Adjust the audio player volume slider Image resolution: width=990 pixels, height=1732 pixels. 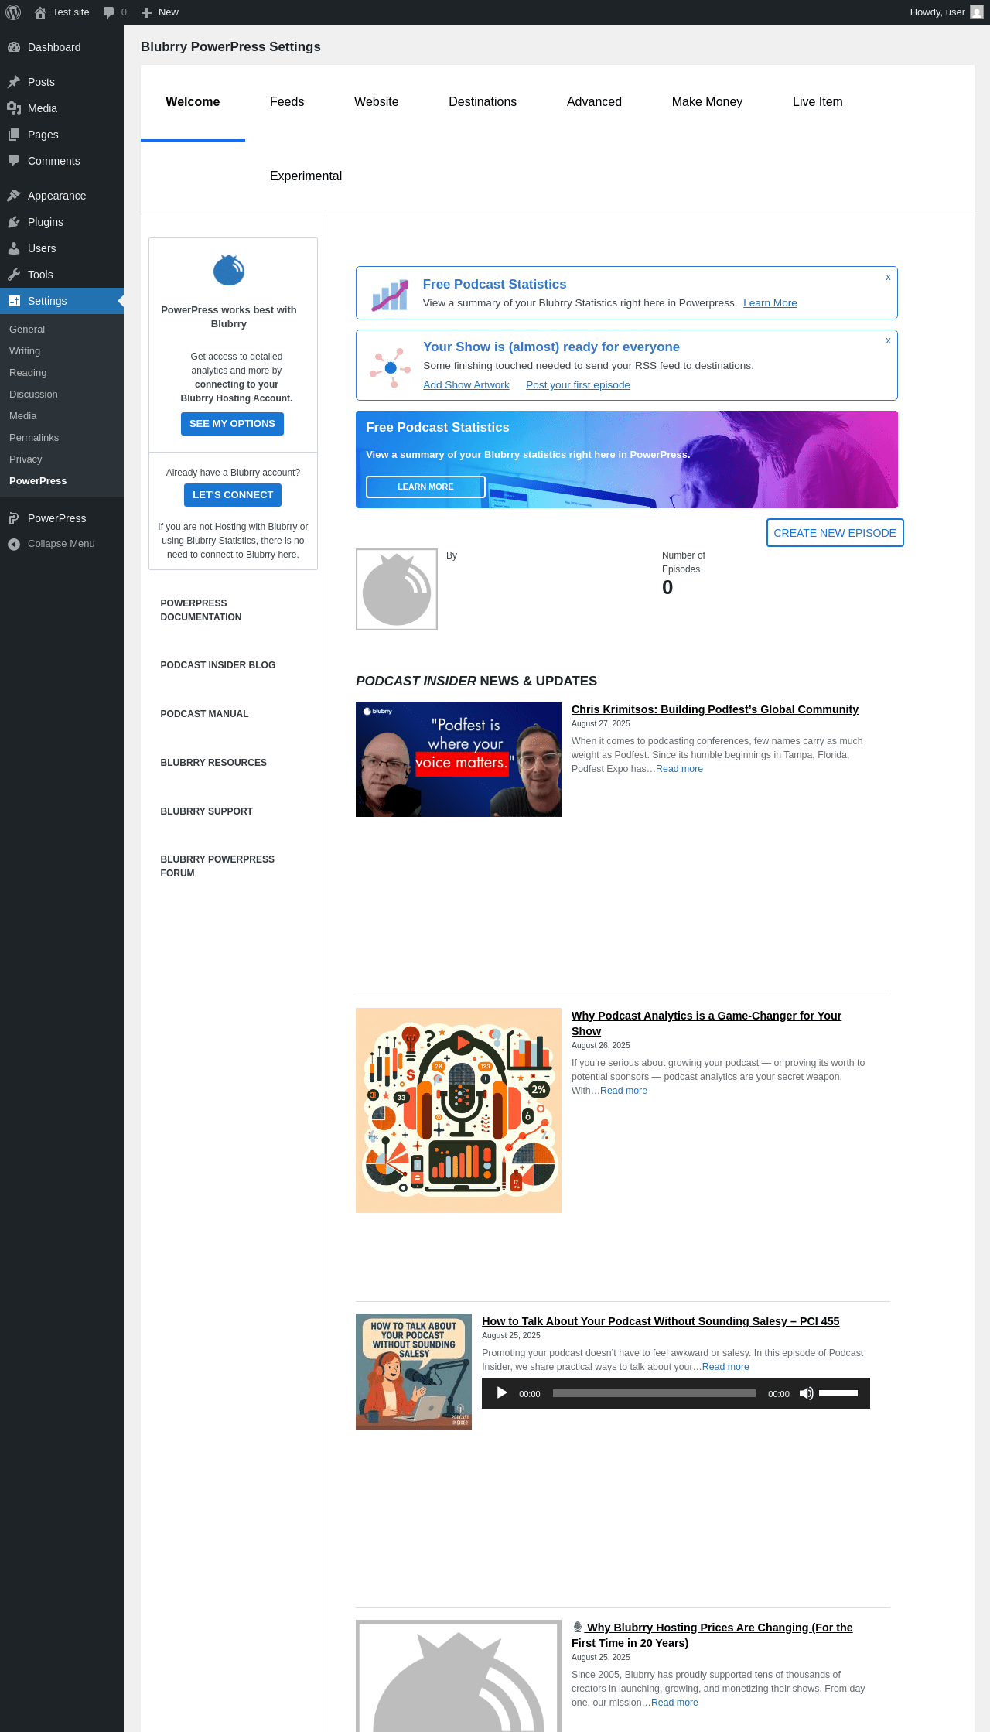tap(839, 1393)
